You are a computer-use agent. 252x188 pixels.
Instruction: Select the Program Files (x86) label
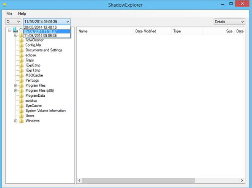(40, 90)
